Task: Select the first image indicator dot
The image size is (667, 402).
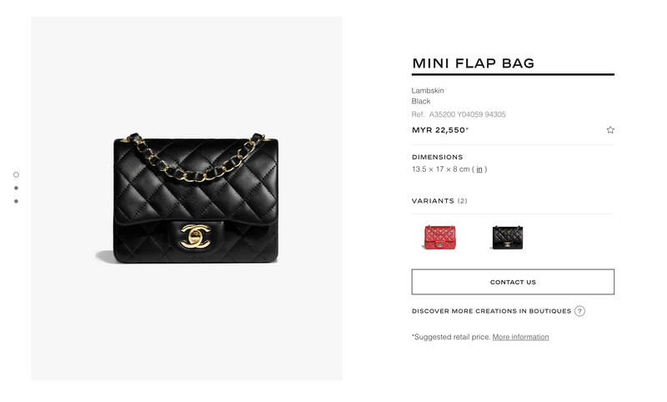Action: point(16,175)
